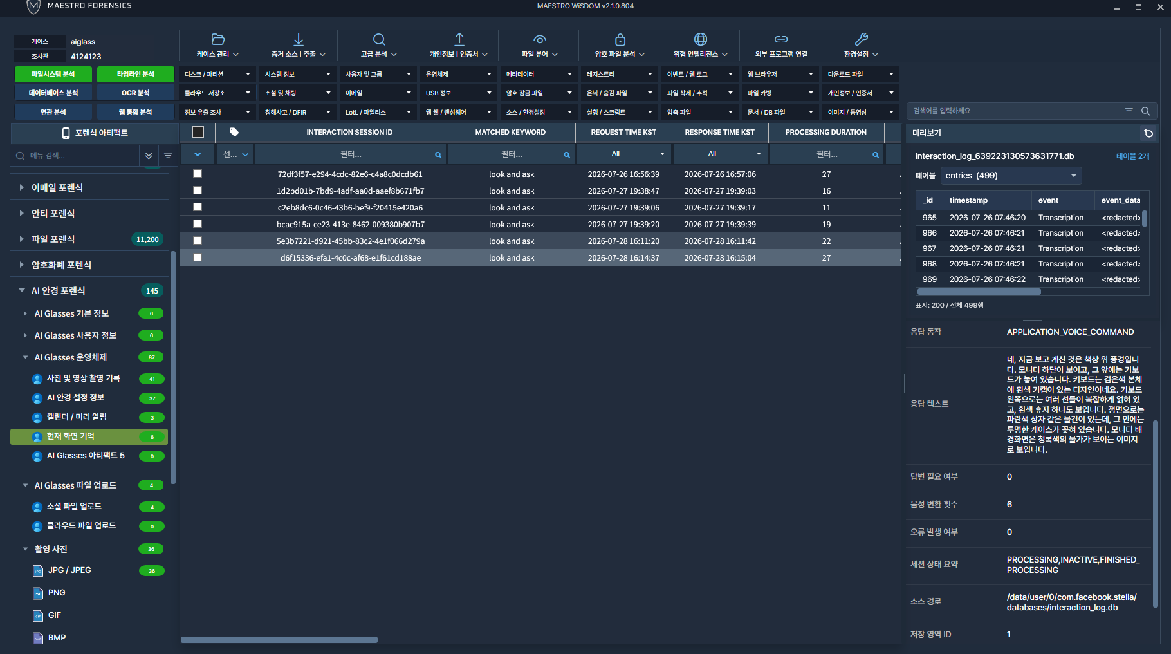Open the 고급 분석 magnifier icon
The width and height of the screenshot is (1171, 654).
[379, 39]
